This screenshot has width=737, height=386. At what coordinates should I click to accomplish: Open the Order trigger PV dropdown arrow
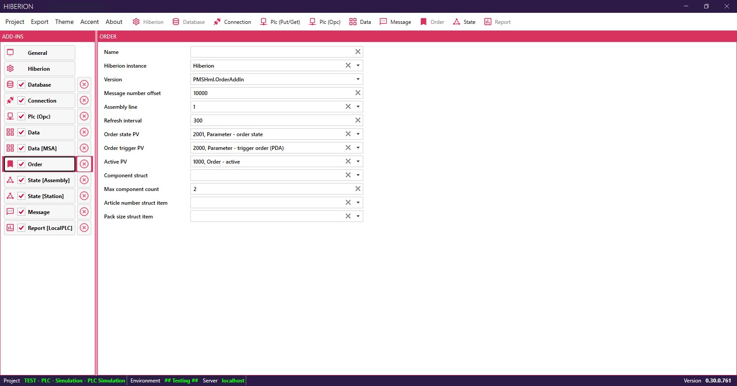[x=358, y=148]
